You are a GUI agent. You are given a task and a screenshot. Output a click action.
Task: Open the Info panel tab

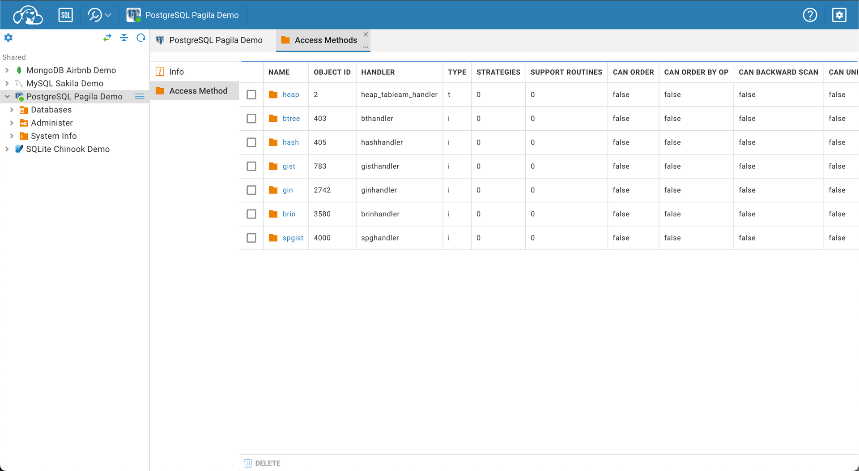click(x=176, y=72)
